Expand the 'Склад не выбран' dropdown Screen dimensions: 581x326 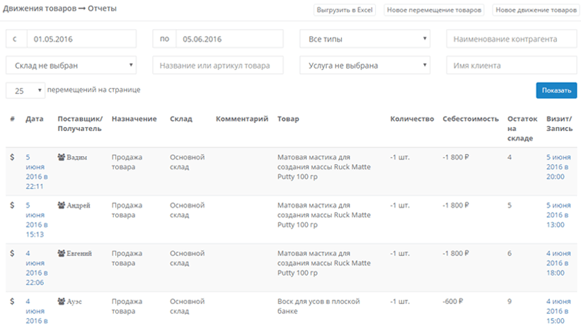pos(71,65)
